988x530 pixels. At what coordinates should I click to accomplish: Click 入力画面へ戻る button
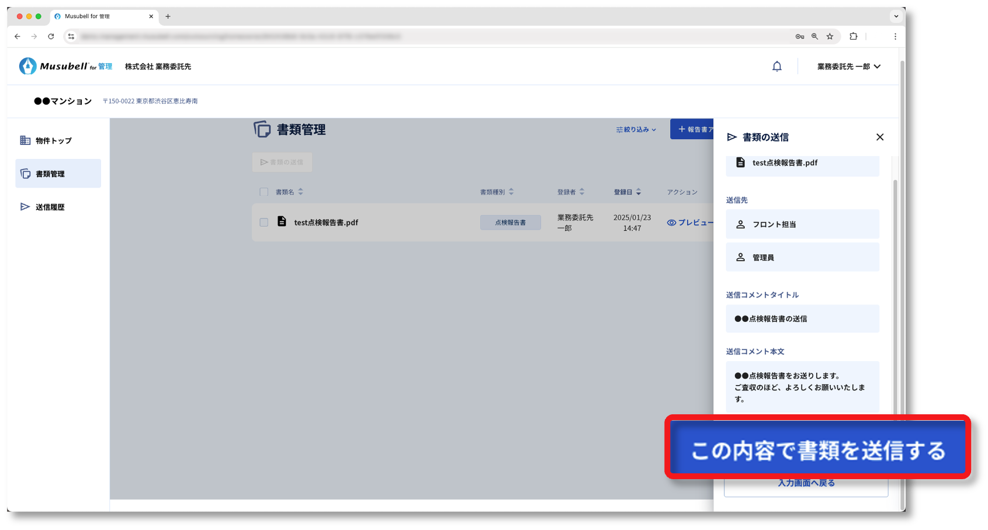click(806, 485)
